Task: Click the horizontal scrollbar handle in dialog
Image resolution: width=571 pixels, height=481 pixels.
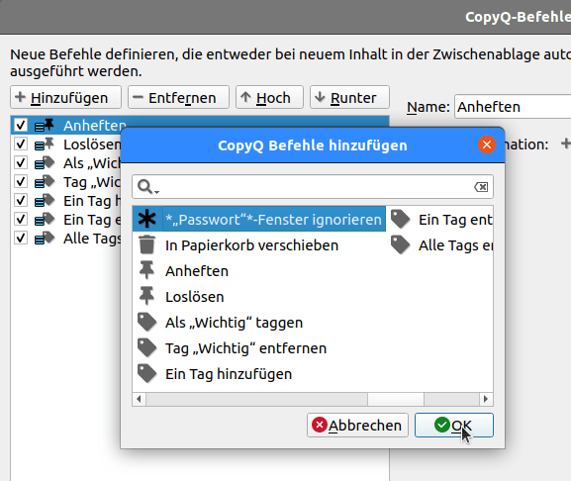Action: click(396, 399)
